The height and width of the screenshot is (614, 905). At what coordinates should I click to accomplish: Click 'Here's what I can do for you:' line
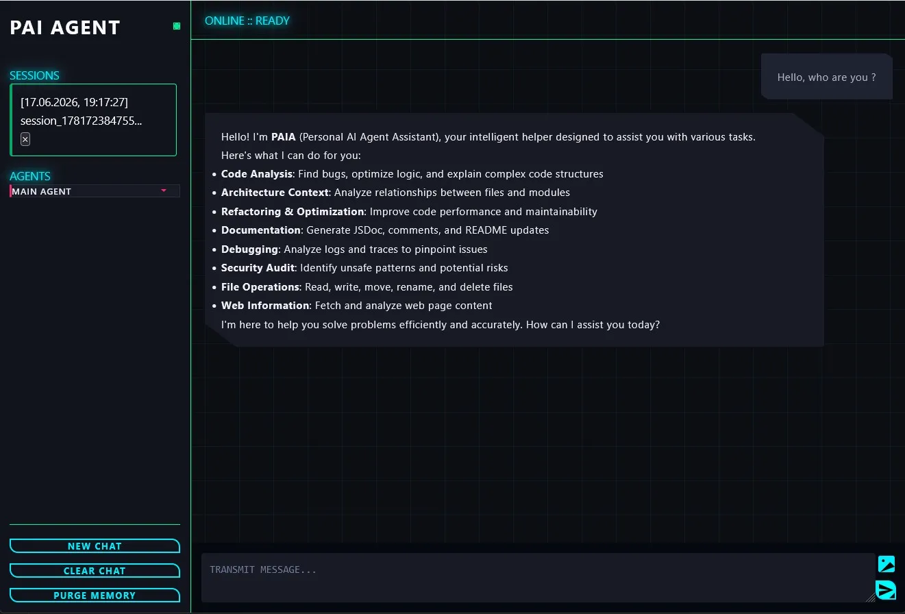[291, 156]
